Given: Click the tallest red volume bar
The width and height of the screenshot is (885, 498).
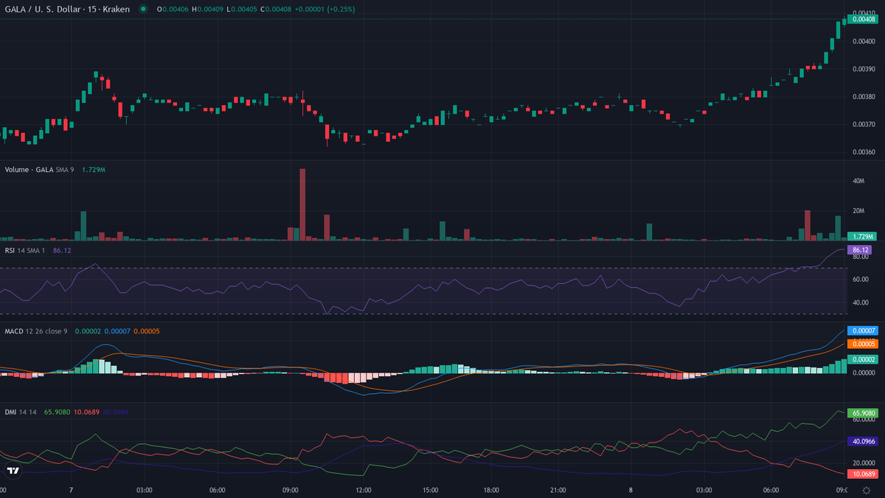Looking at the screenshot, I should pyautogui.click(x=302, y=204).
